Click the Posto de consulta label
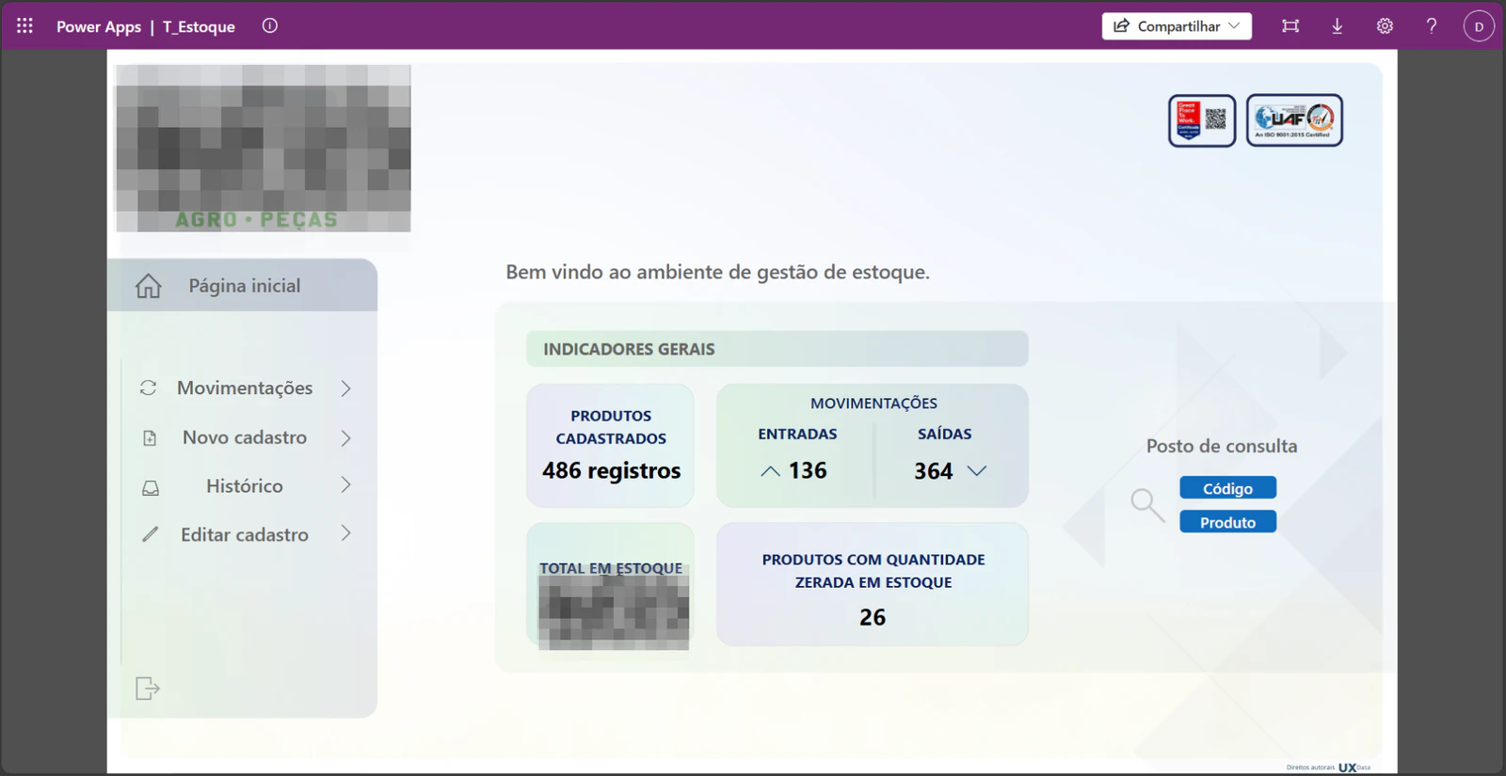The height and width of the screenshot is (776, 1506). coord(1222,446)
